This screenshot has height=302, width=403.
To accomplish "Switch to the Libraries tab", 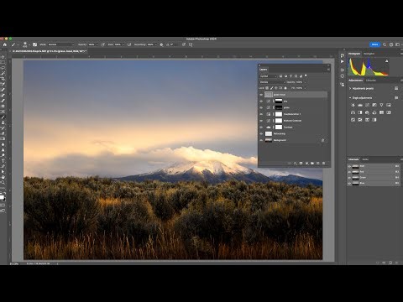I will pyautogui.click(x=371, y=81).
